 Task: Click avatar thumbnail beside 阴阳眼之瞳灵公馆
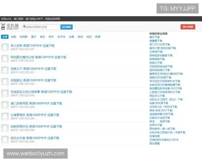[5, 59]
